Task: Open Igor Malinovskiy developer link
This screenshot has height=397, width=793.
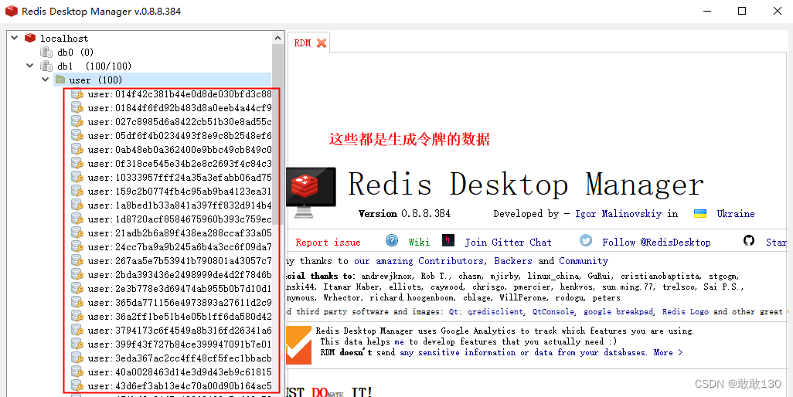Action: coord(618,214)
